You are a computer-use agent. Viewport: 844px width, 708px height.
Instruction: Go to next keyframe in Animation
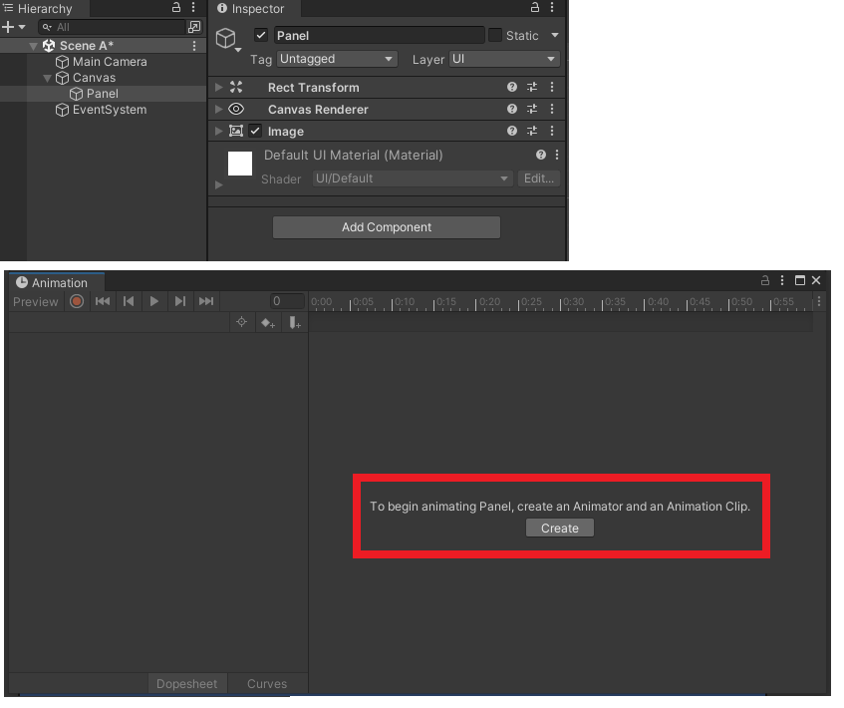(180, 301)
